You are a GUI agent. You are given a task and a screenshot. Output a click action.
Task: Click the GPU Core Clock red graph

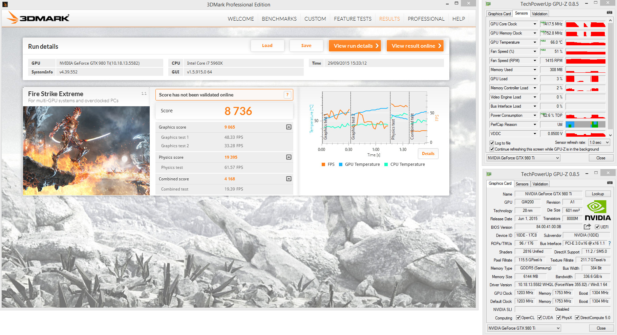[x=586, y=24]
